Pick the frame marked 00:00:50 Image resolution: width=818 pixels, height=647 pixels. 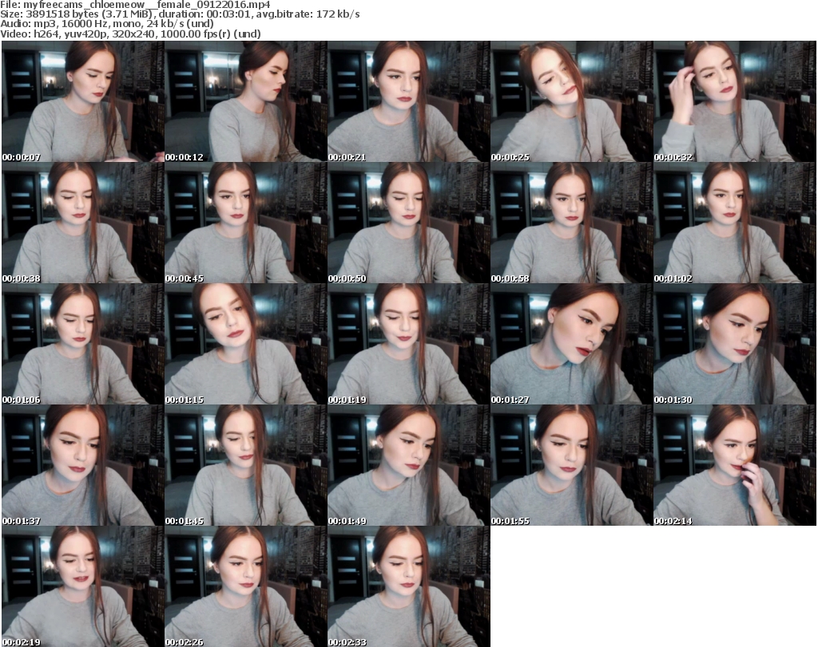point(408,223)
